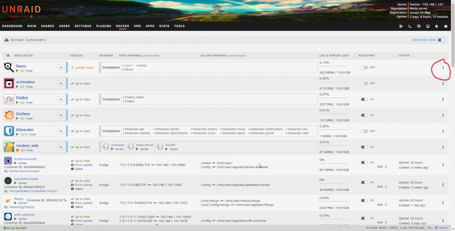455x231 pixels.
Task: Toggle autostart for speedtest-tracker
Action: point(364,182)
